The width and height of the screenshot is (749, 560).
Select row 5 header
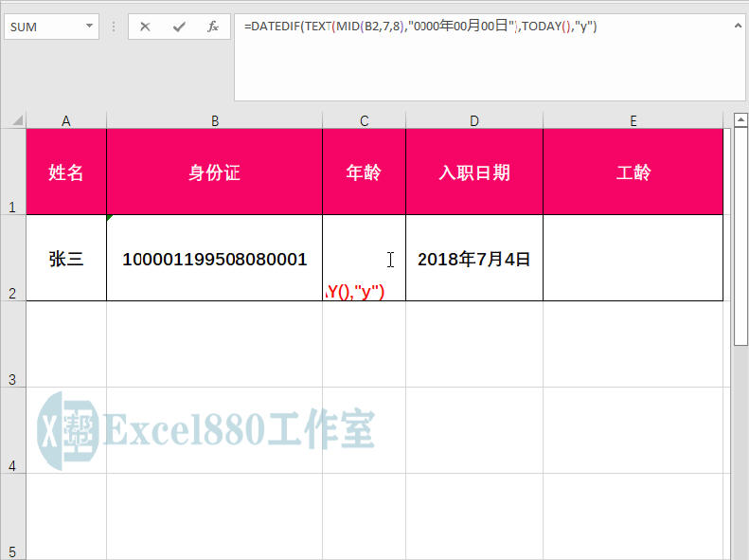[x=13, y=517]
